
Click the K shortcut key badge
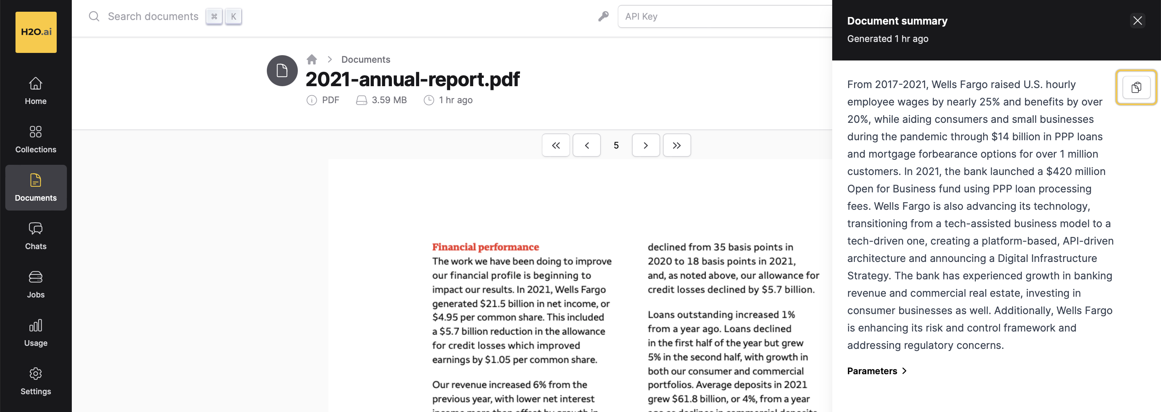pos(234,17)
